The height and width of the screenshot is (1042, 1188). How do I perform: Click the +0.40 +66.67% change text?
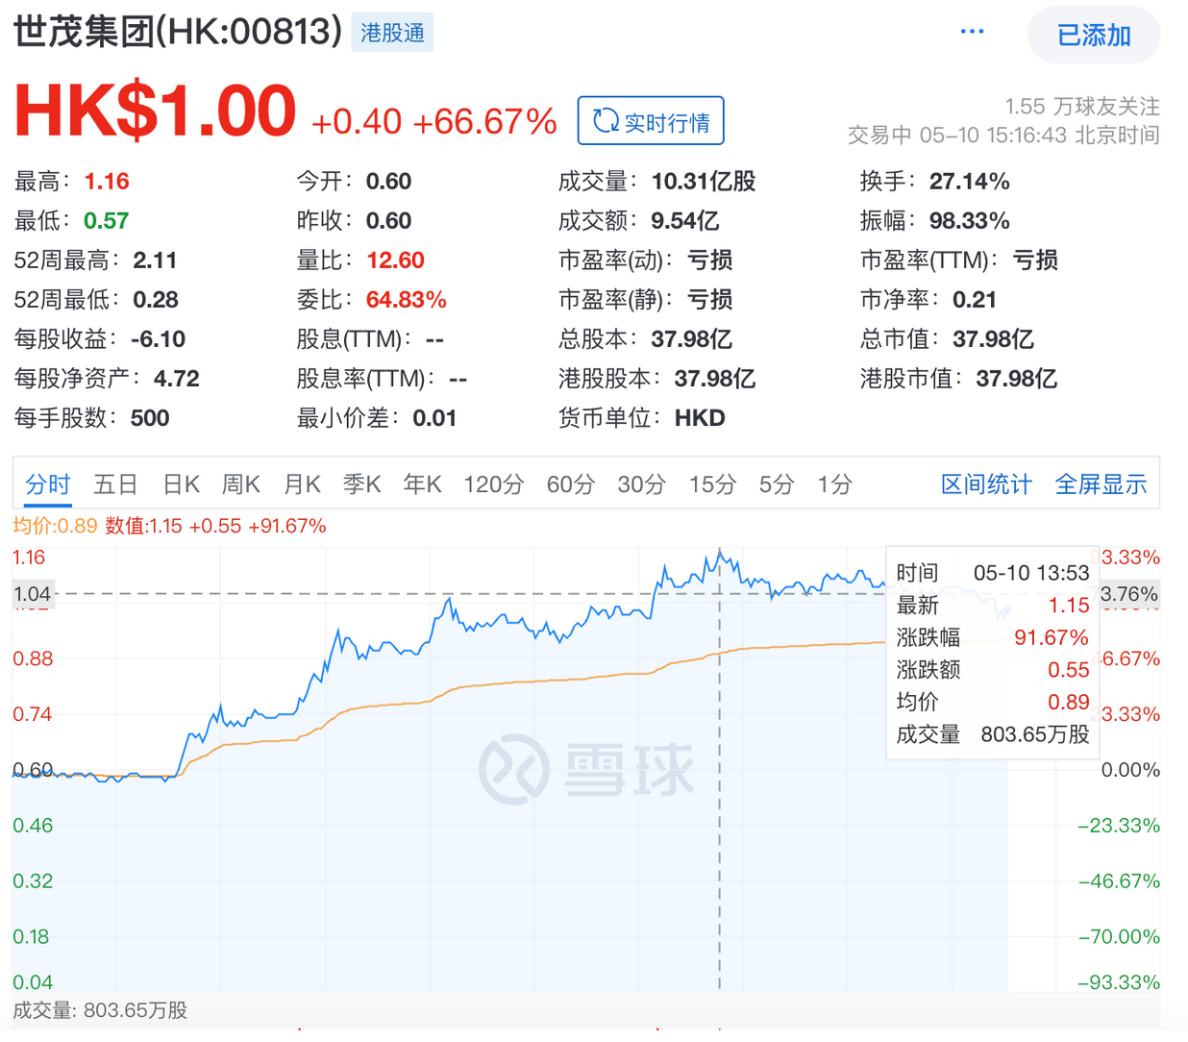pyautogui.click(x=433, y=122)
